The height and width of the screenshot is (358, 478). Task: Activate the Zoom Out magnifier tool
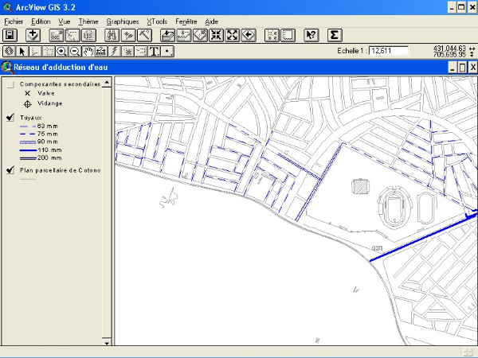click(x=74, y=51)
